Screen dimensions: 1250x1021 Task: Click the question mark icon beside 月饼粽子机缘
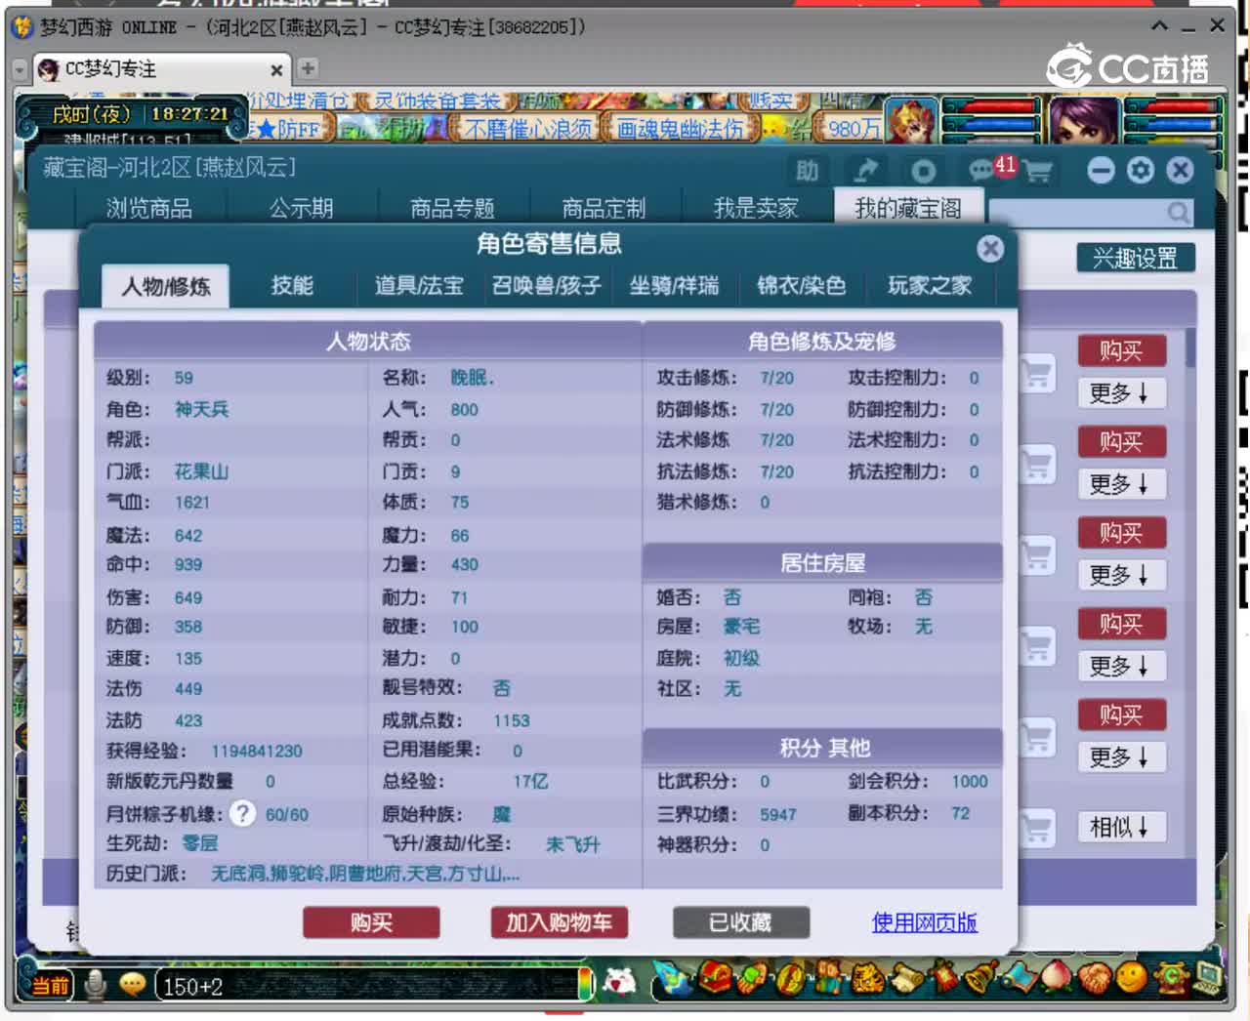[x=243, y=813]
